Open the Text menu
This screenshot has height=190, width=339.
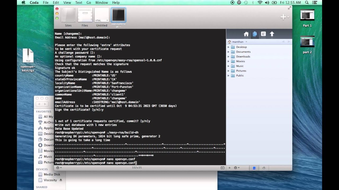click(79, 3)
